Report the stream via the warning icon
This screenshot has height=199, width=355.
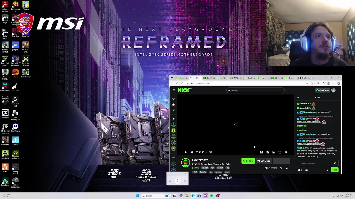[x=287, y=168]
